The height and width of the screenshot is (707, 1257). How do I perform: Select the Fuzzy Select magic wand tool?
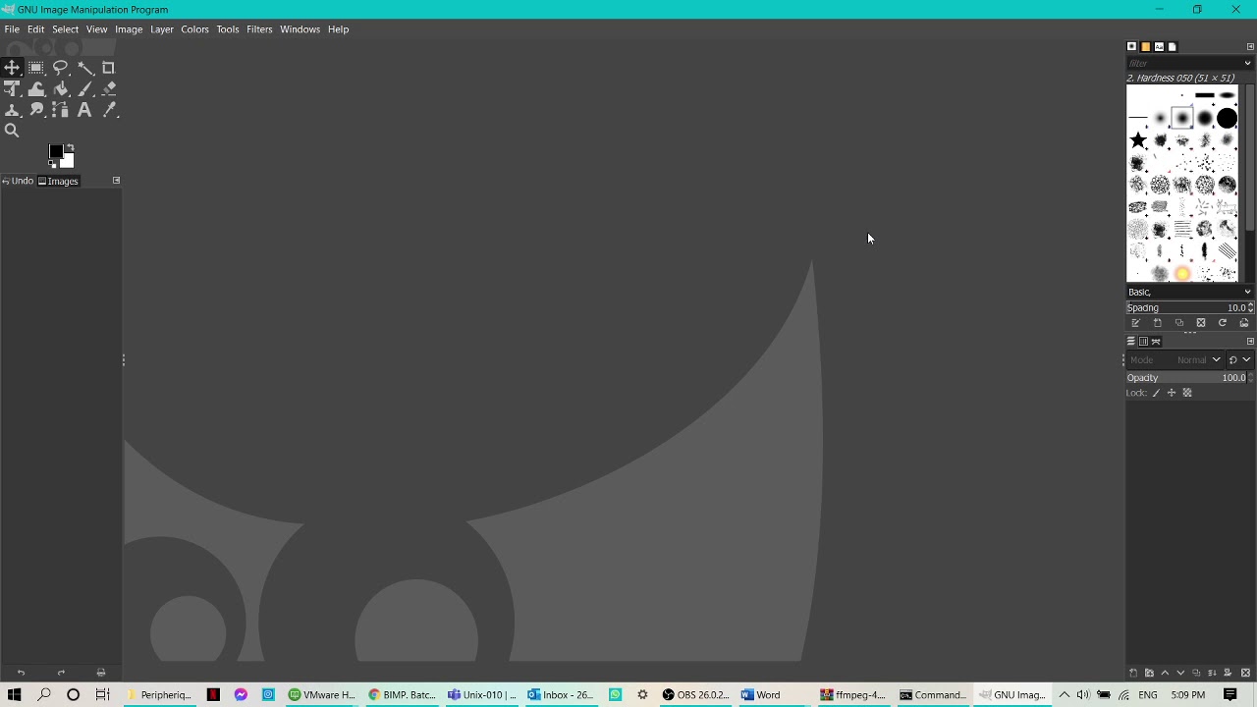[x=85, y=68]
